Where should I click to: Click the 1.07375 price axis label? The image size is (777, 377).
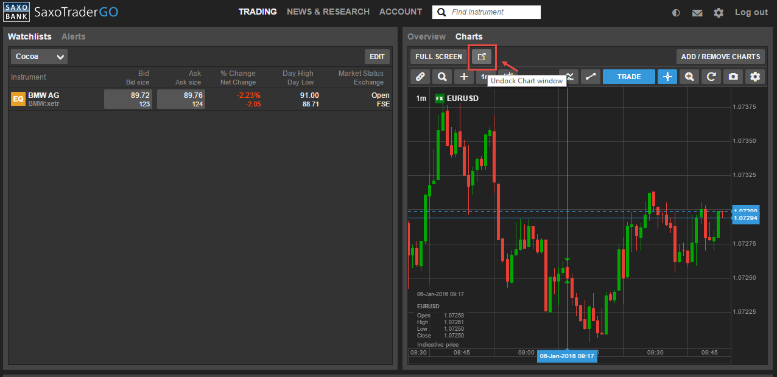pos(745,107)
